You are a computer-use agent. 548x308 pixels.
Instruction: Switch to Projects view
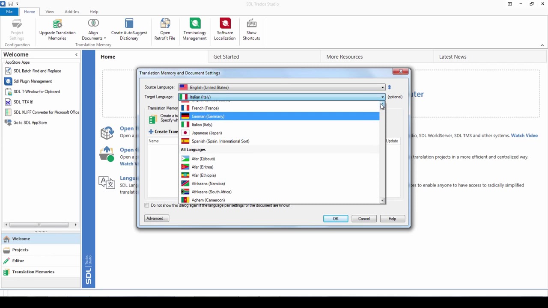[40, 250]
